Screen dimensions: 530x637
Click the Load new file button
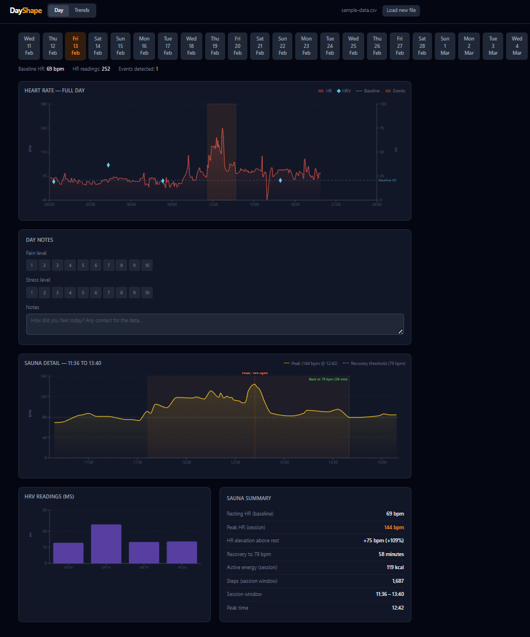tap(401, 10)
